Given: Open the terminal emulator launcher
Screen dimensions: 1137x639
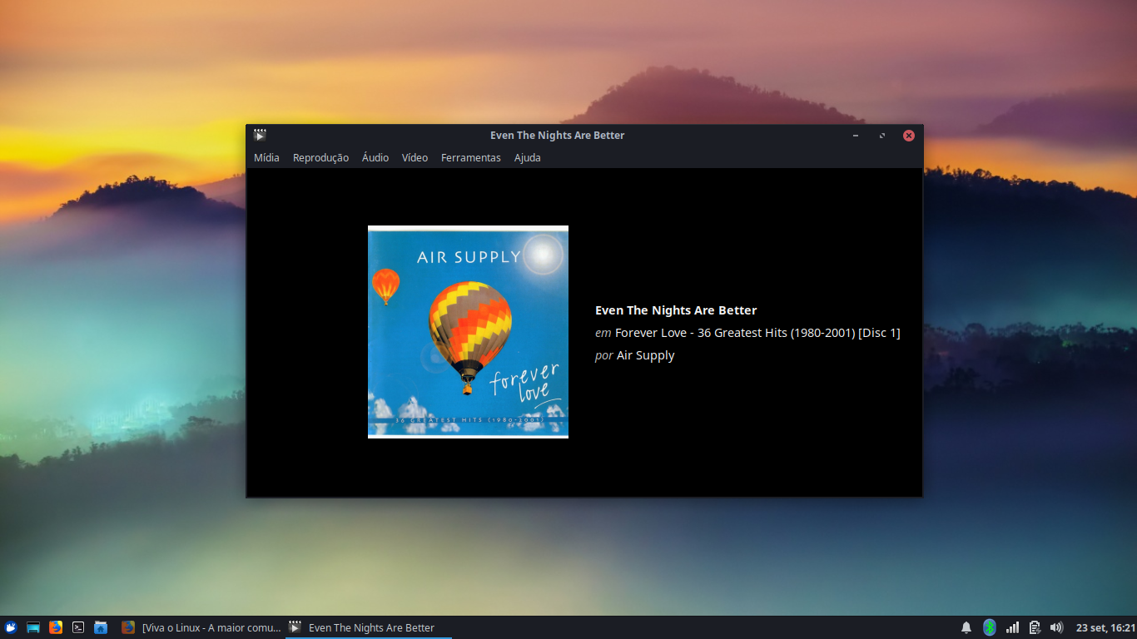Looking at the screenshot, I should pyautogui.click(x=78, y=627).
